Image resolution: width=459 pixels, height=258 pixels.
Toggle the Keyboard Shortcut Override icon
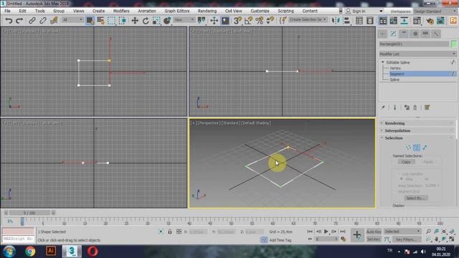pos(224,21)
